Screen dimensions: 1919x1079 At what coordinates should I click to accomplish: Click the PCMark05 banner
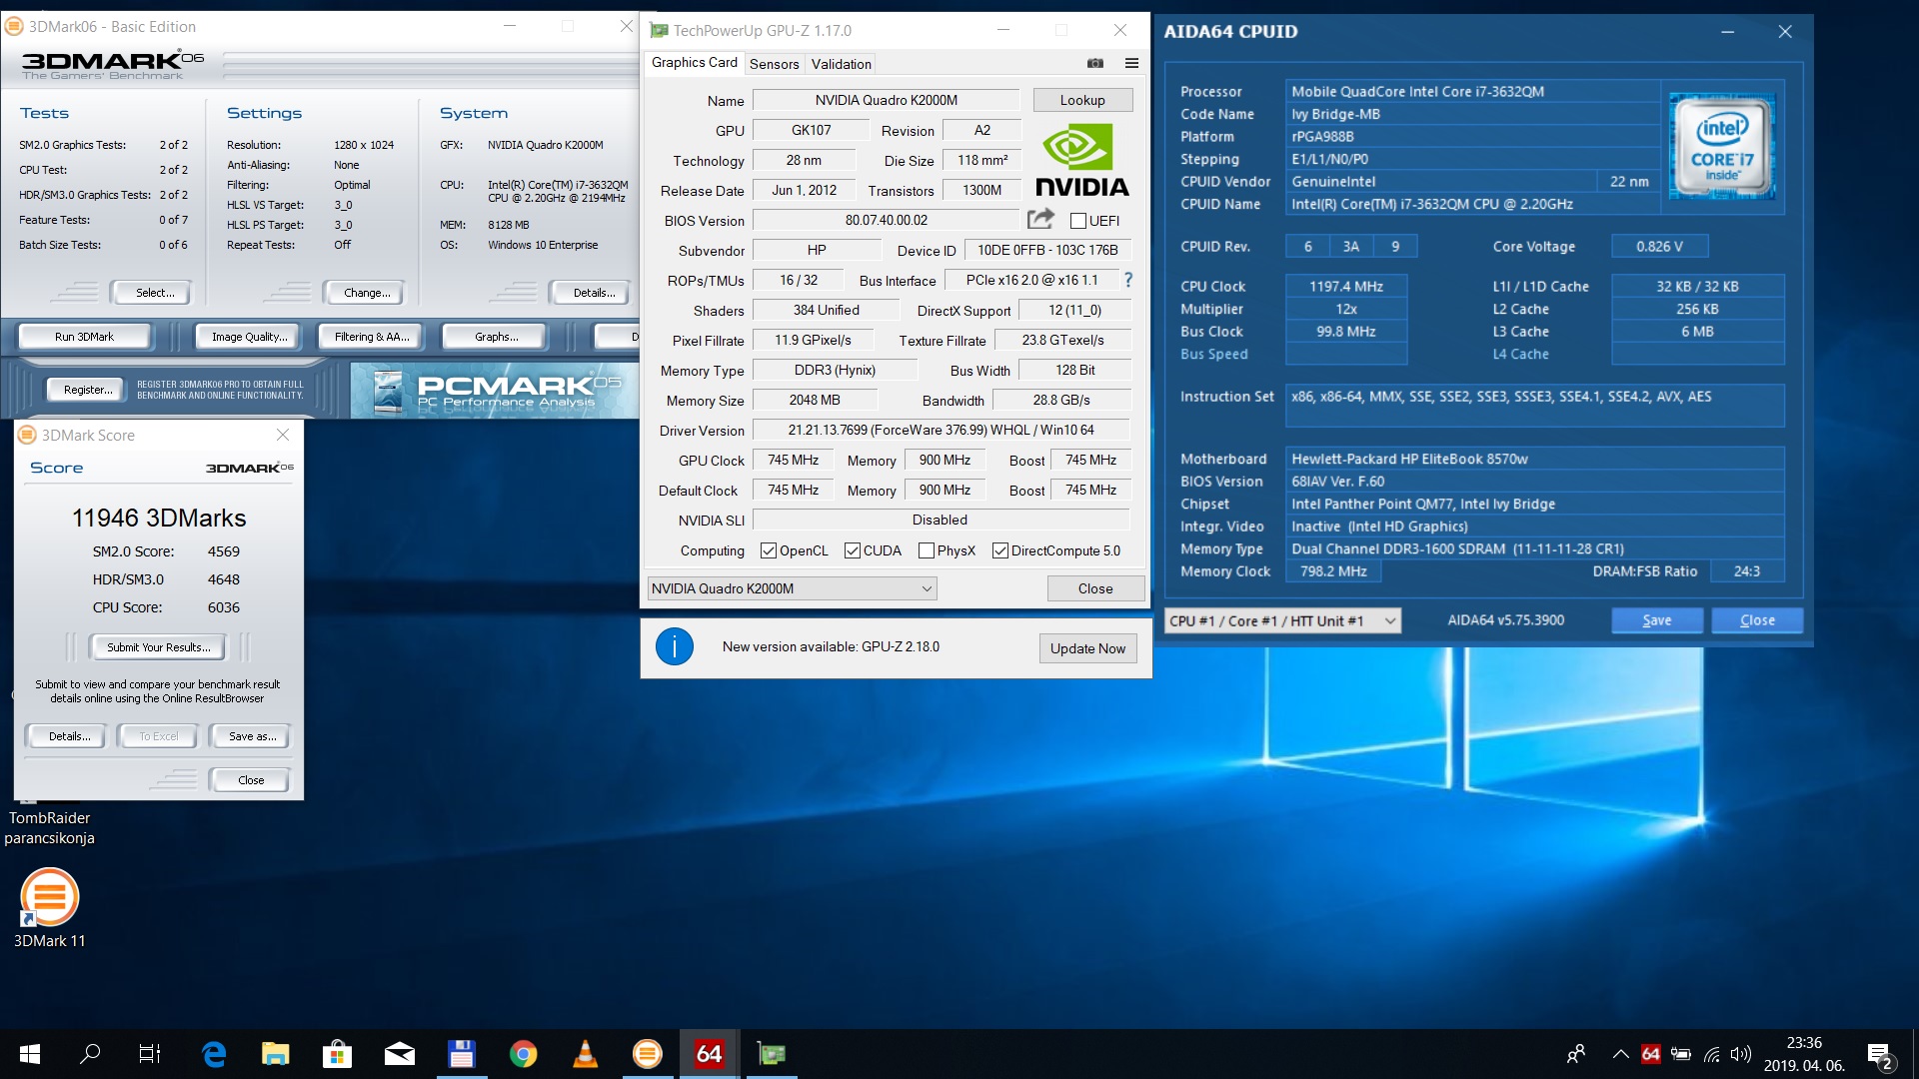tap(495, 391)
